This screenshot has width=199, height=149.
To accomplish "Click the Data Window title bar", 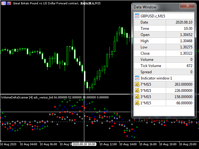I will [155, 7].
